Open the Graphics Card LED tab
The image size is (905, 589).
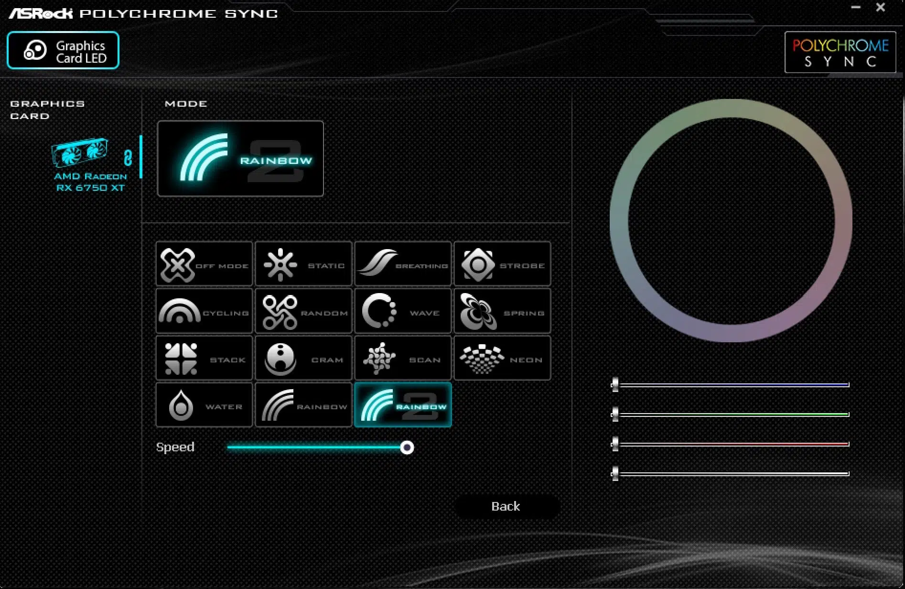click(x=63, y=50)
